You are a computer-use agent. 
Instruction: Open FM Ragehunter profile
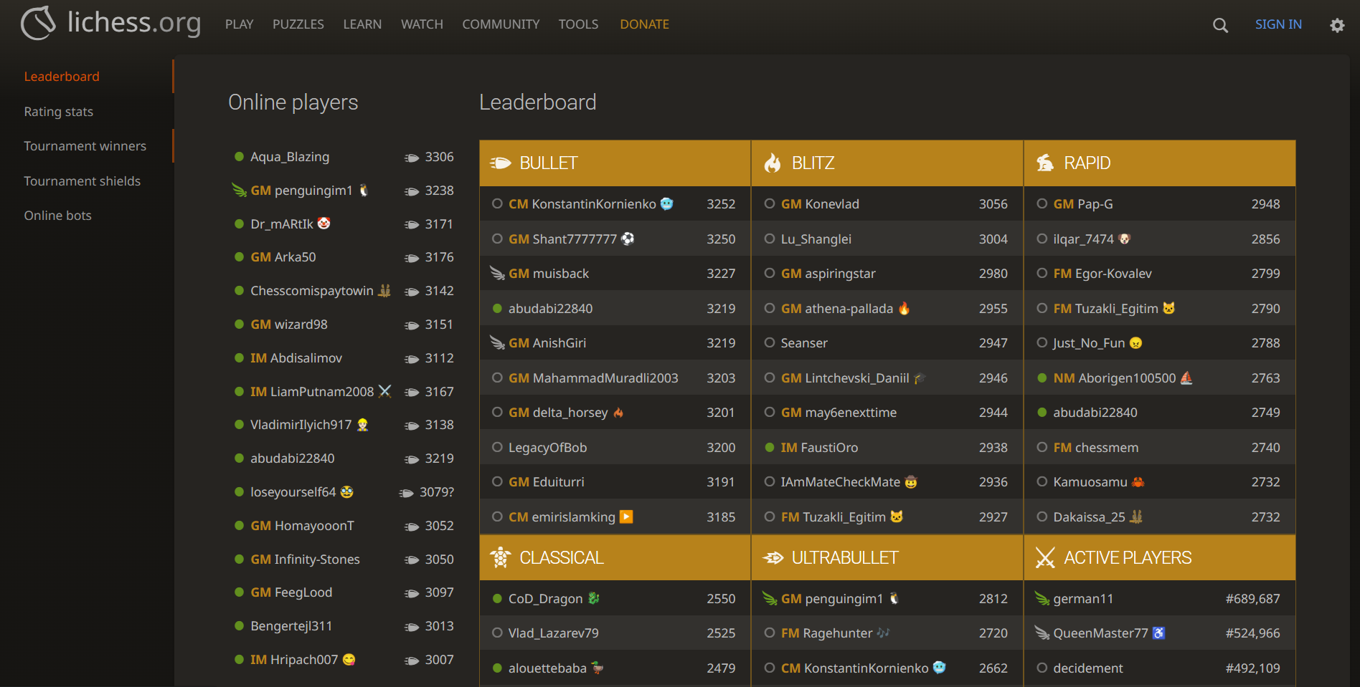[x=826, y=633]
